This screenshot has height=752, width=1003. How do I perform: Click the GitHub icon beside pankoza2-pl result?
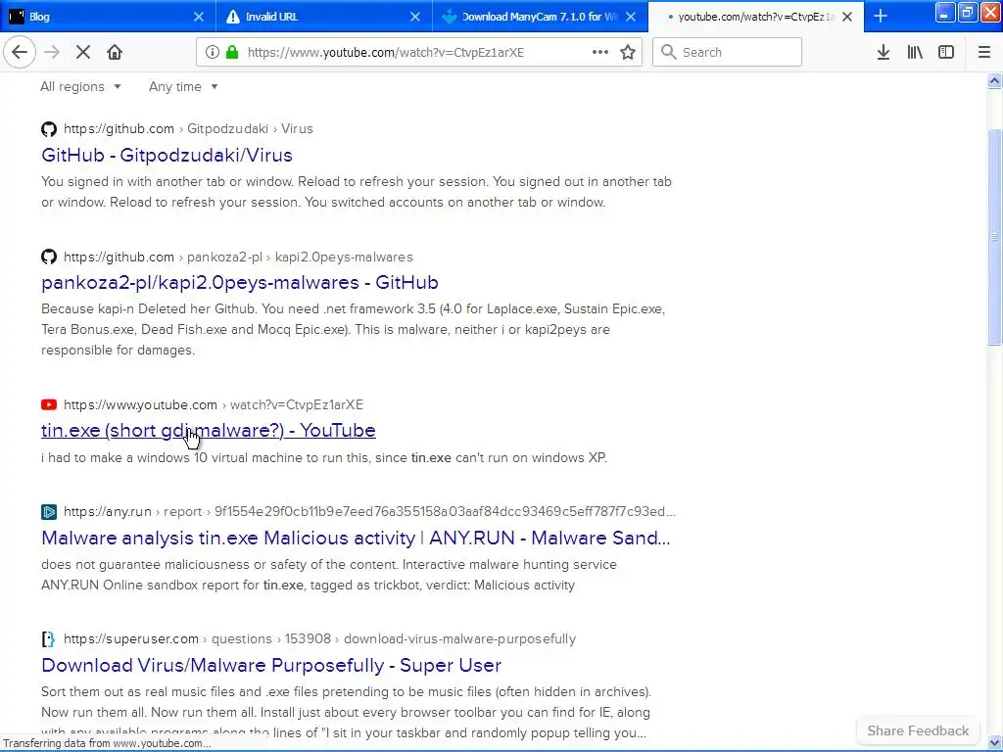49,258
